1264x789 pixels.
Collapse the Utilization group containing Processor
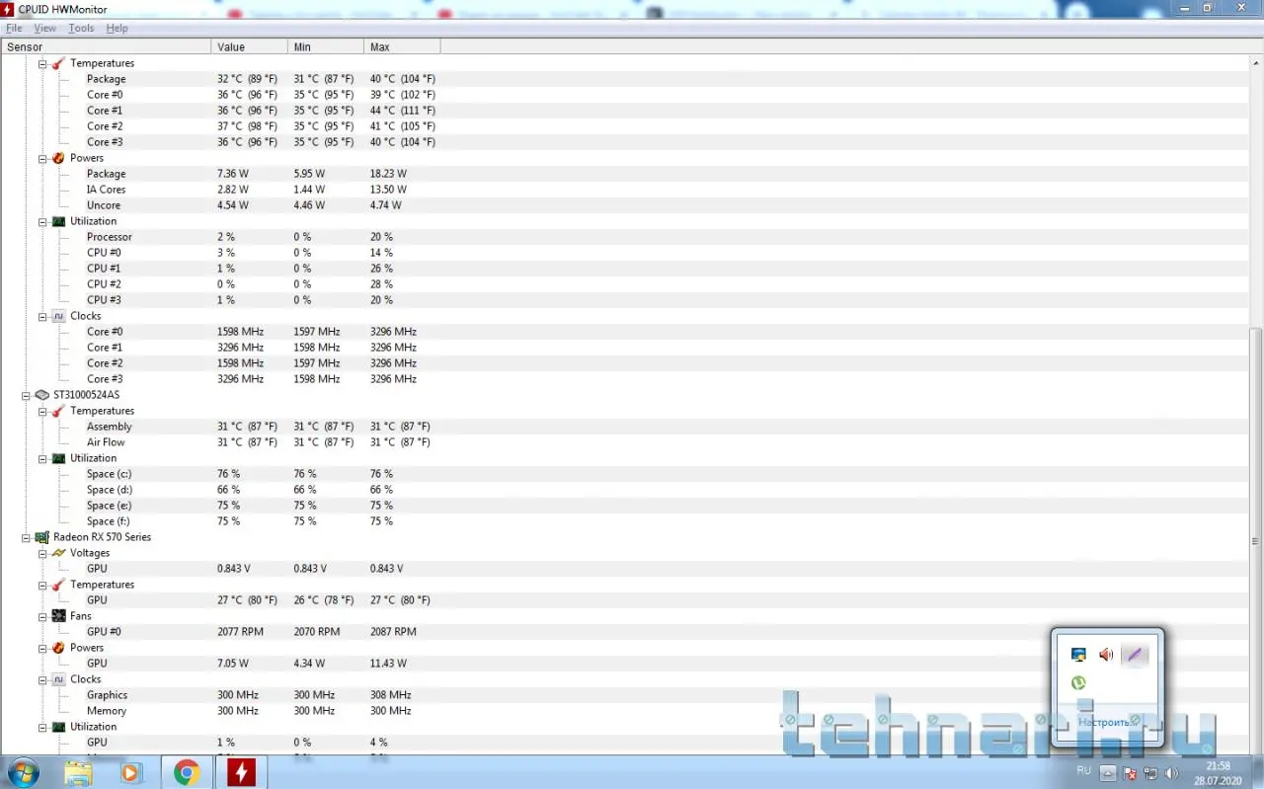[x=42, y=221]
